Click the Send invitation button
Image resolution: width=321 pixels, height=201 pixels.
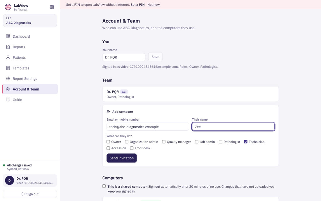coord(122,158)
